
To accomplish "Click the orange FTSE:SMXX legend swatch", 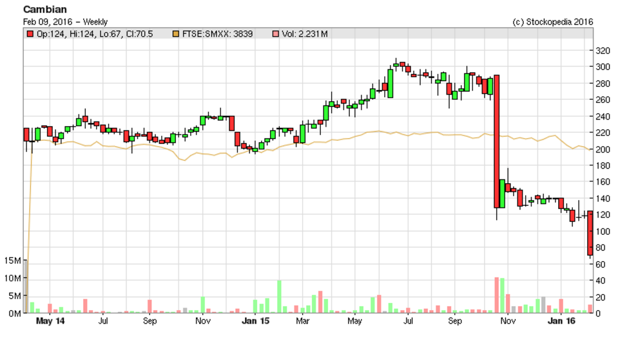I will (176, 34).
